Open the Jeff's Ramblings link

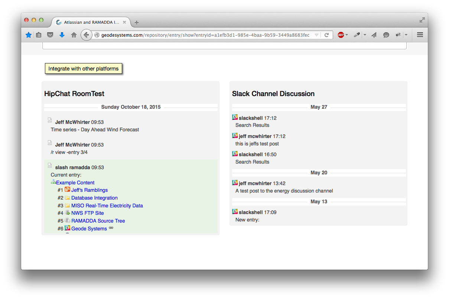click(x=90, y=190)
